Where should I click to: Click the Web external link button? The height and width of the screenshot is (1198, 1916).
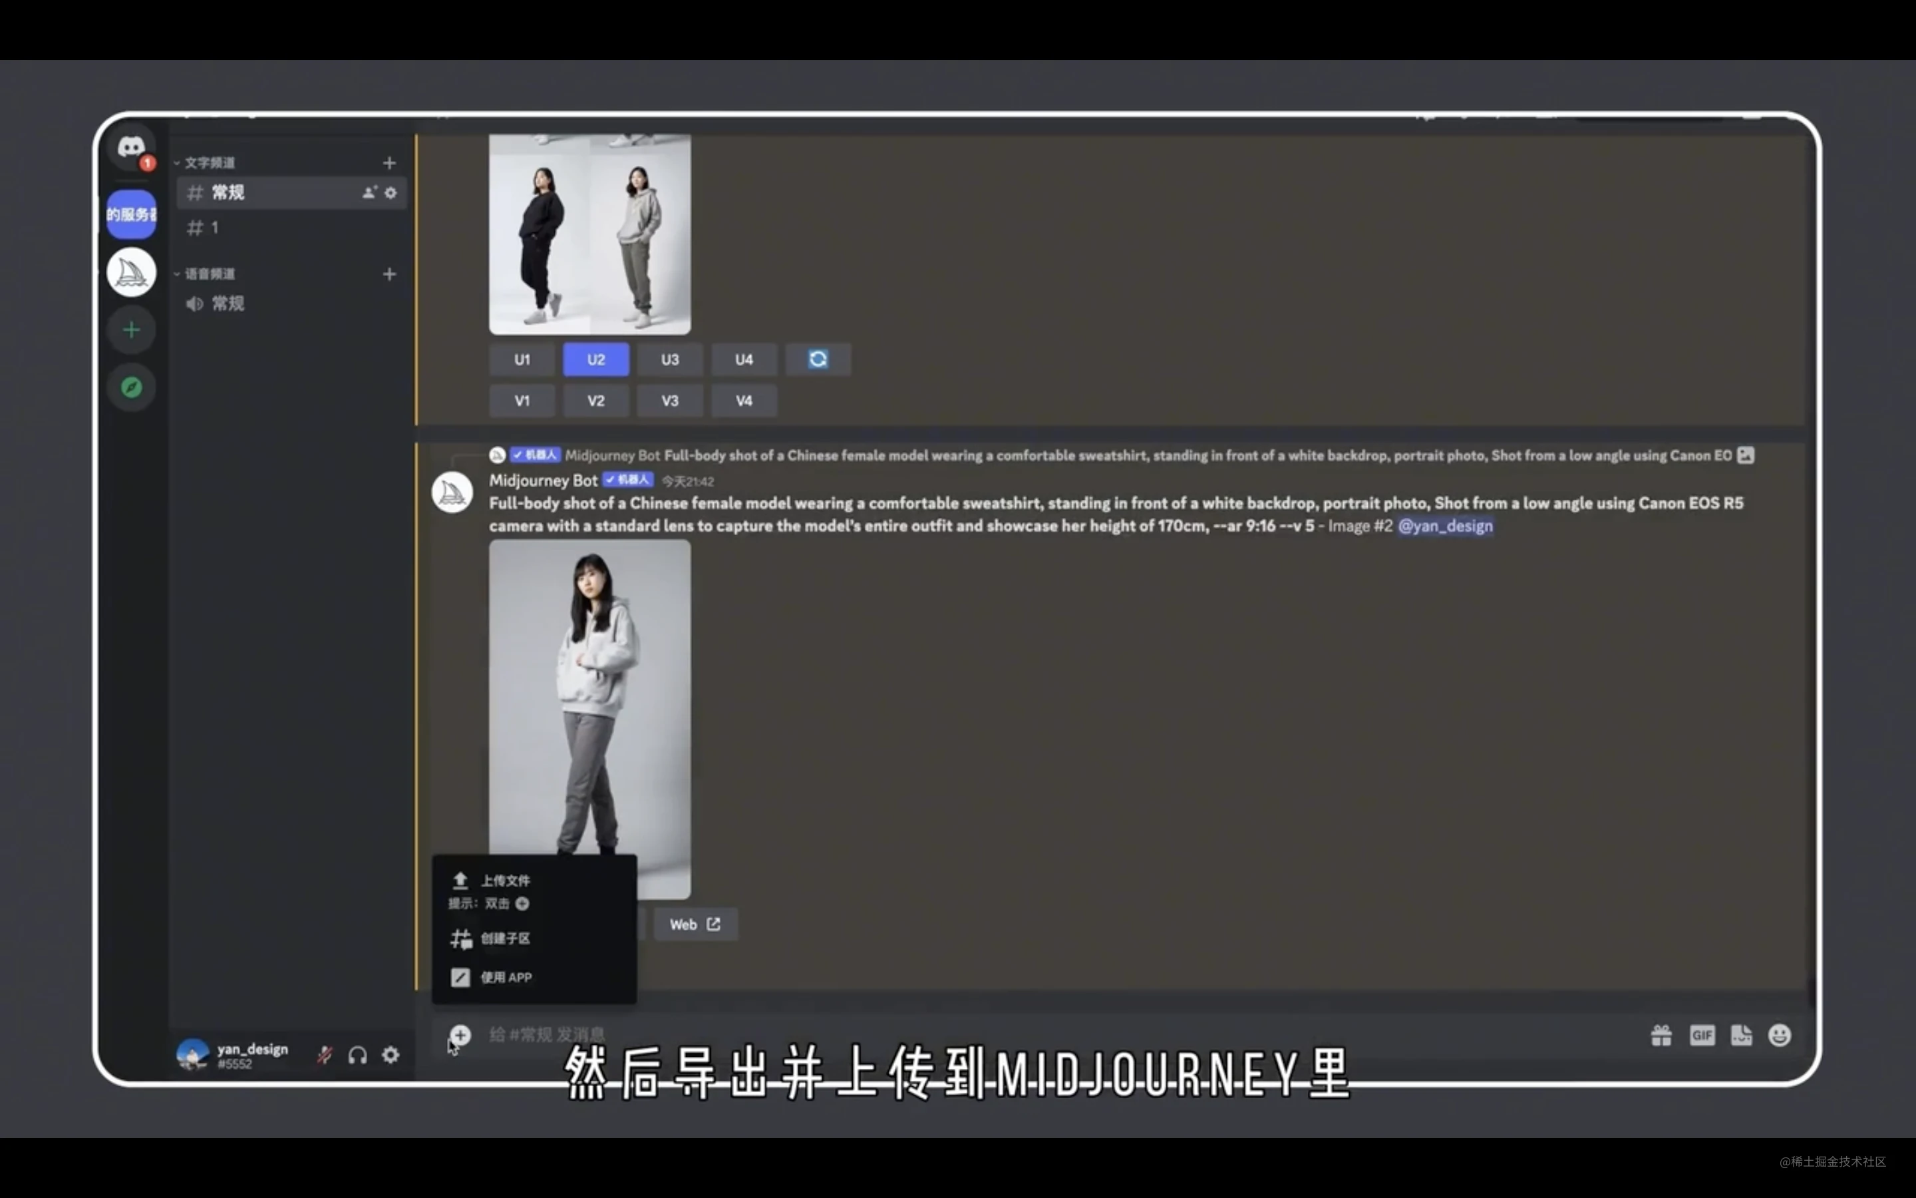(x=696, y=924)
